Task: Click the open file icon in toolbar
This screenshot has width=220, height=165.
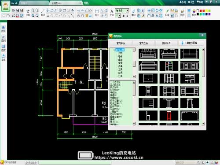Action: pyautogui.click(x=14, y=10)
